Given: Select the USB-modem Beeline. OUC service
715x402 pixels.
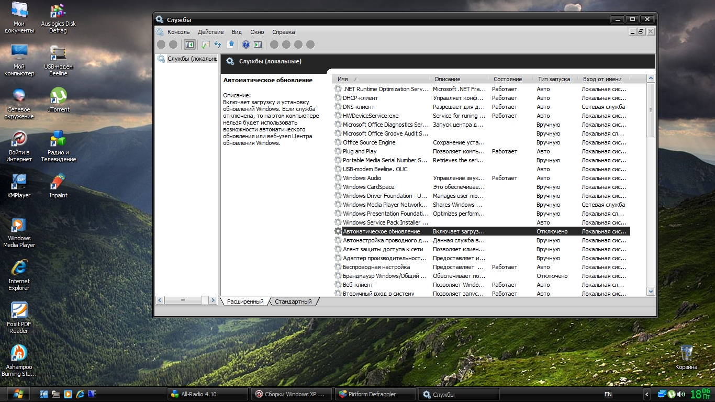Looking at the screenshot, I should (482, 169).
